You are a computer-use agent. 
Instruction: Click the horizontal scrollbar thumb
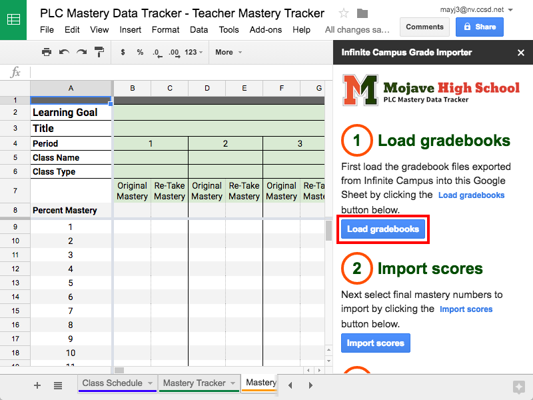[x=119, y=370]
